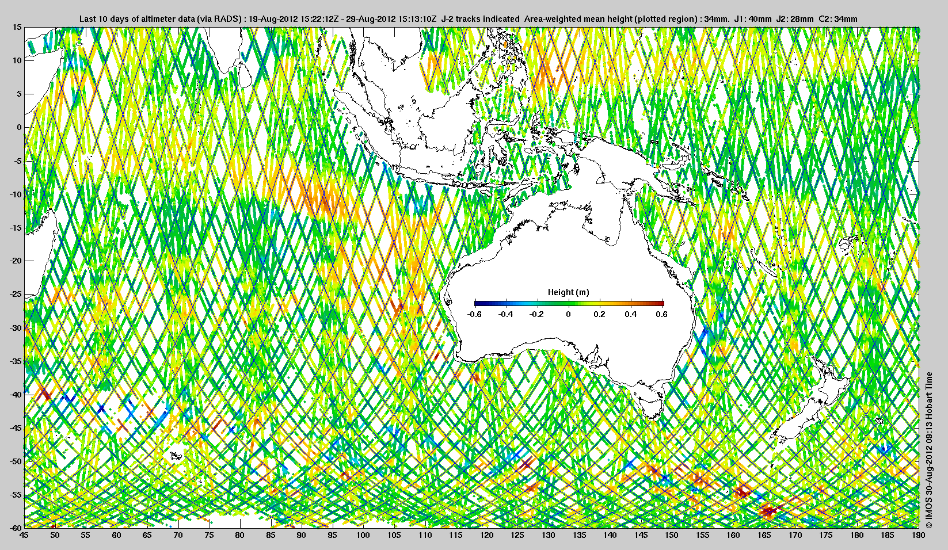The width and height of the screenshot is (948, 550).
Task: Click the green middle of the height colorbar
Action: point(569,303)
